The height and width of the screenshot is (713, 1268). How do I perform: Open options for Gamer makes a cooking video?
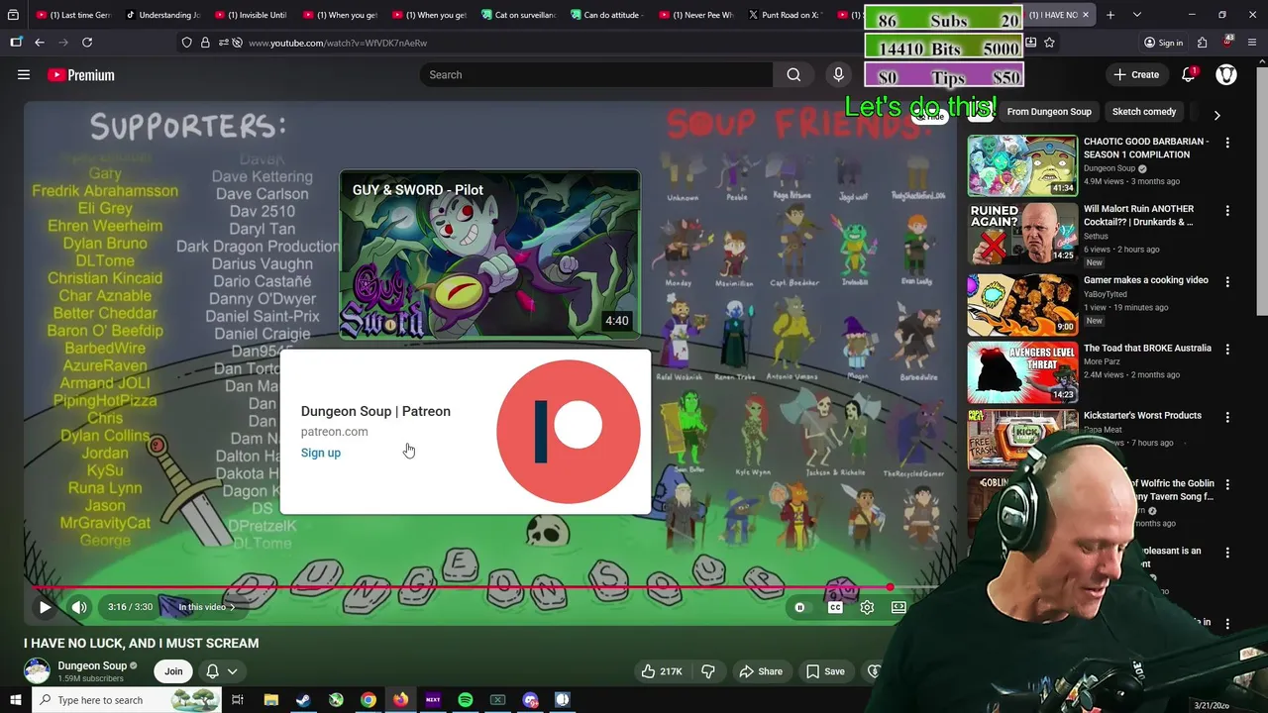click(1227, 281)
